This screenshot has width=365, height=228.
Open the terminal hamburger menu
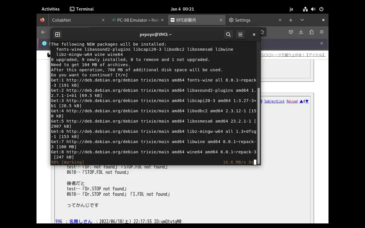pyautogui.click(x=240, y=34)
